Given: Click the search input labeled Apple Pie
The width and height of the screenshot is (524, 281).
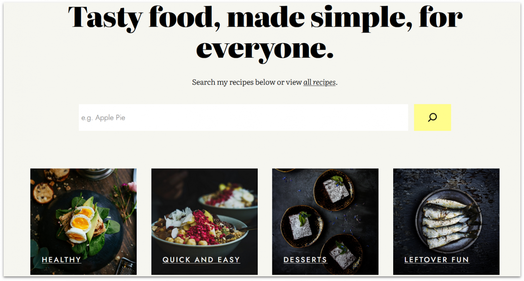Looking at the screenshot, I should [243, 117].
